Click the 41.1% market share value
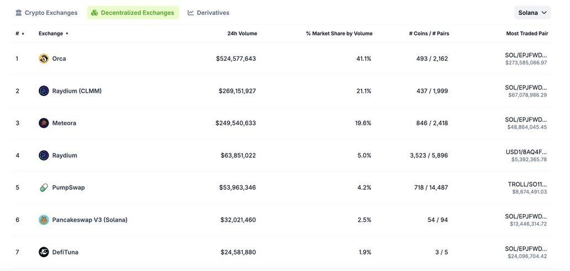Viewport: 570px width, 271px height. (364, 59)
